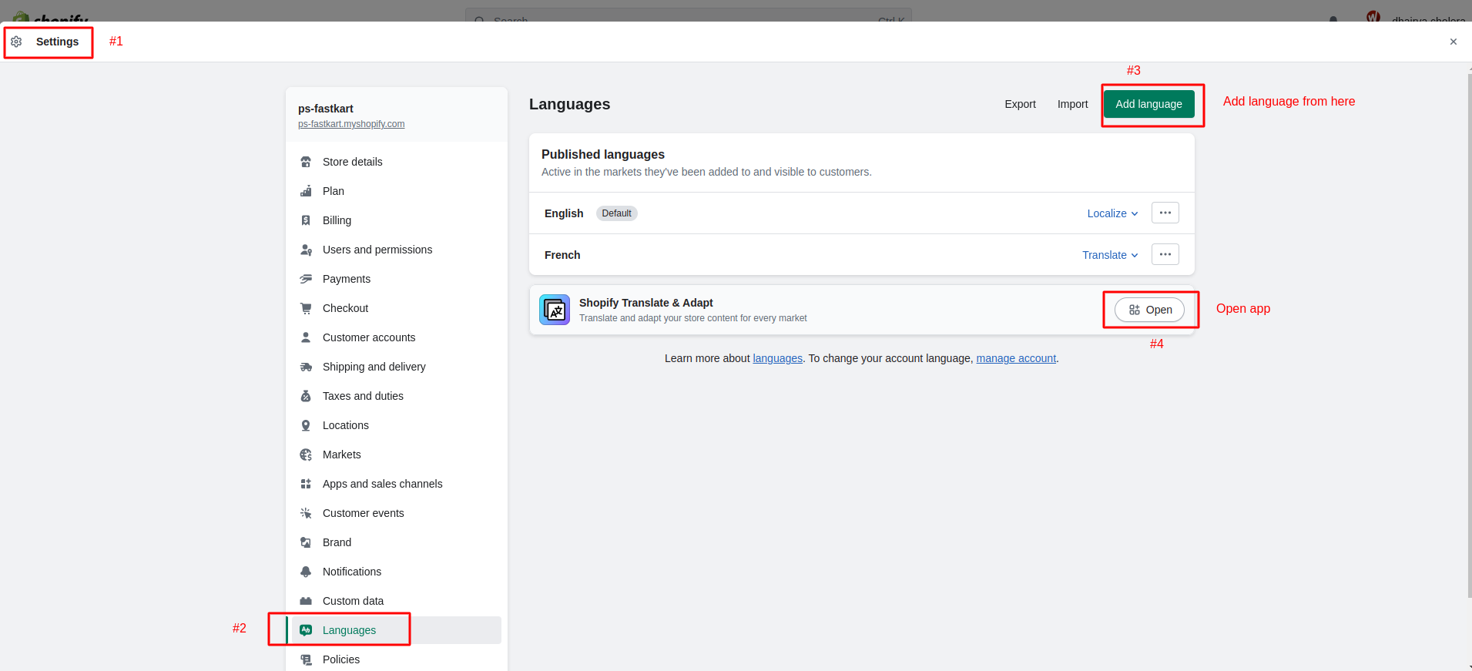
Task: Click the Store details shop icon
Action: 306,162
